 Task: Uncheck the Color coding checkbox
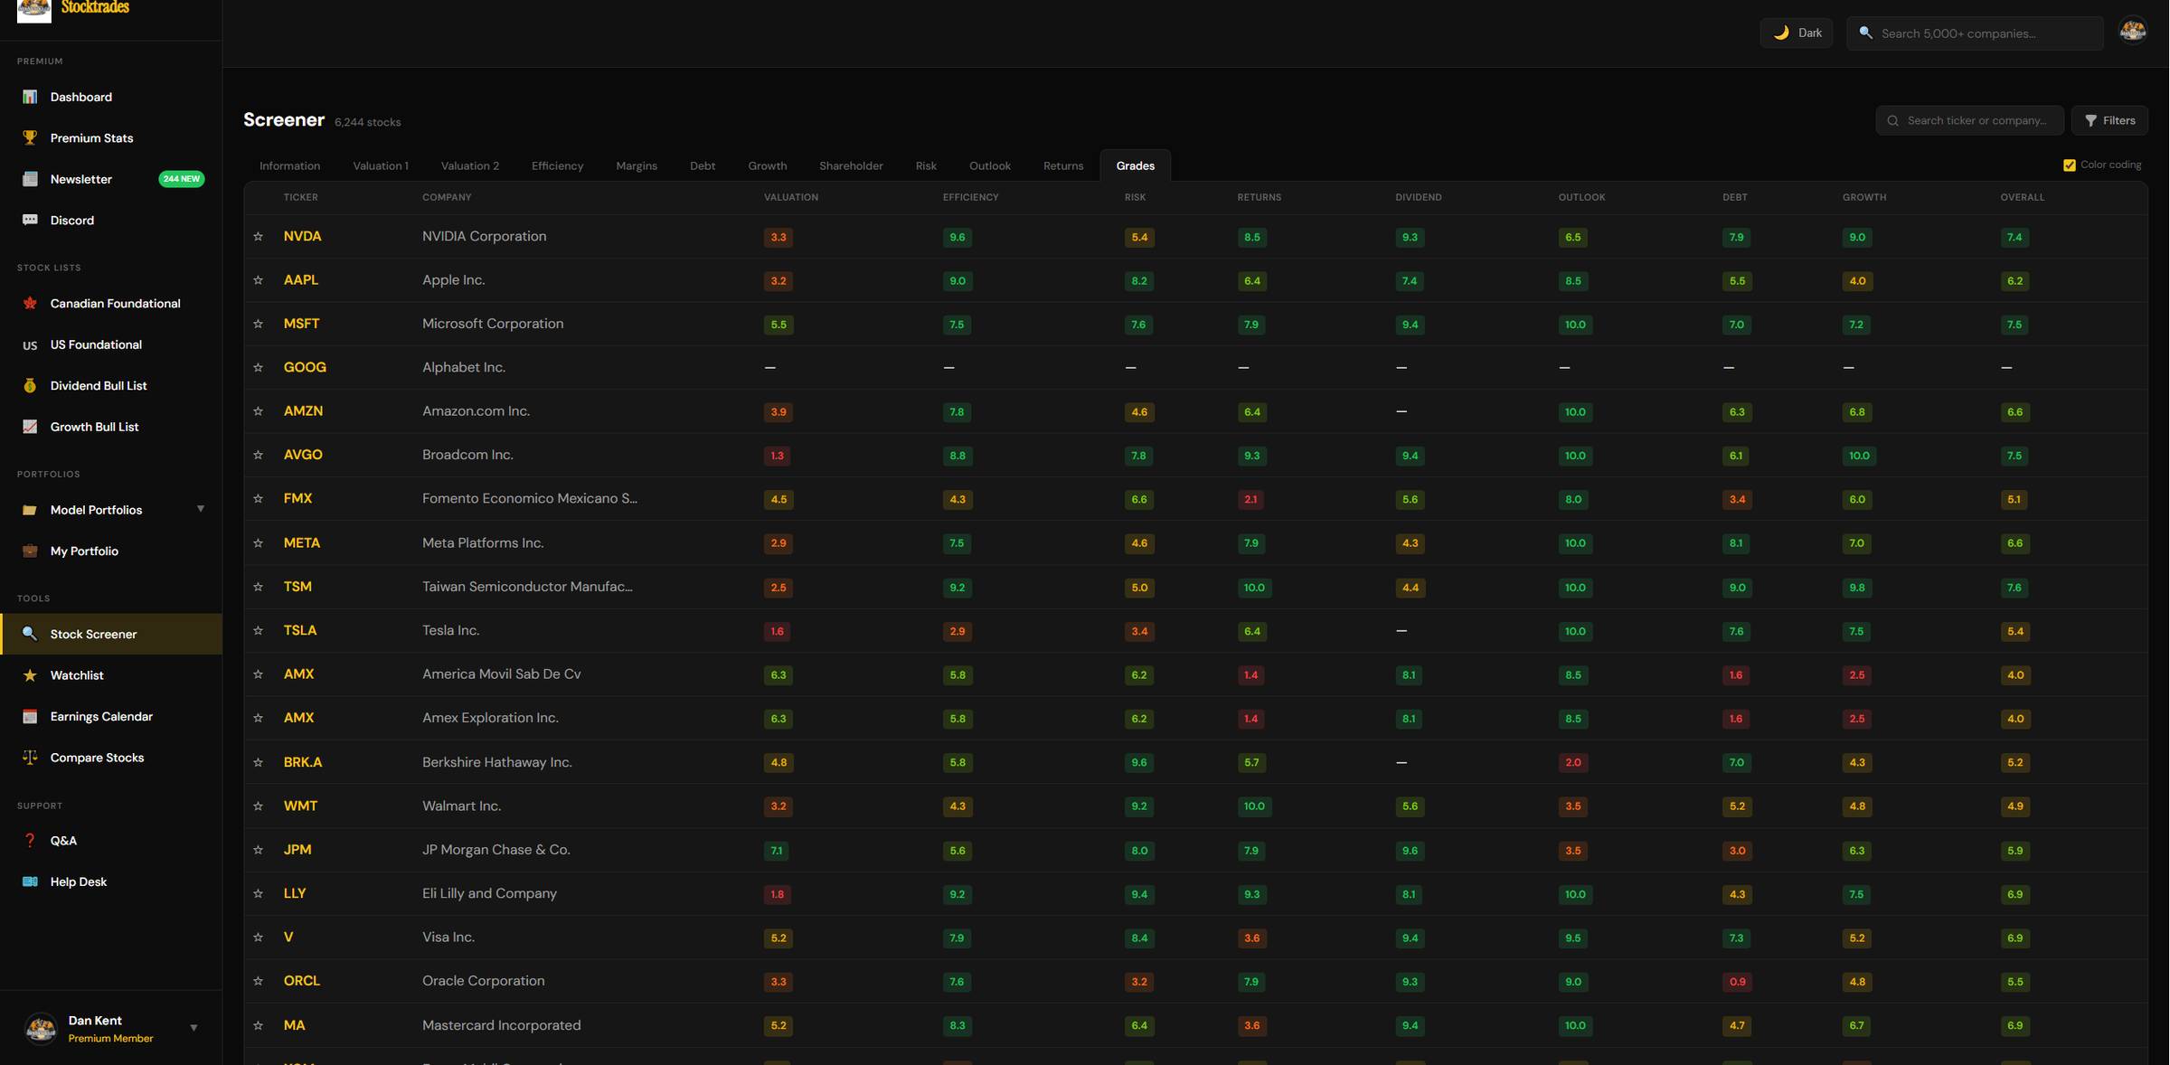[x=2069, y=165]
